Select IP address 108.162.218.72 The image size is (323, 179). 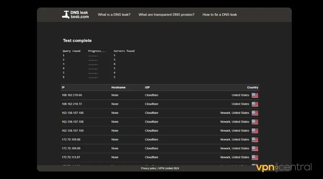click(x=72, y=104)
